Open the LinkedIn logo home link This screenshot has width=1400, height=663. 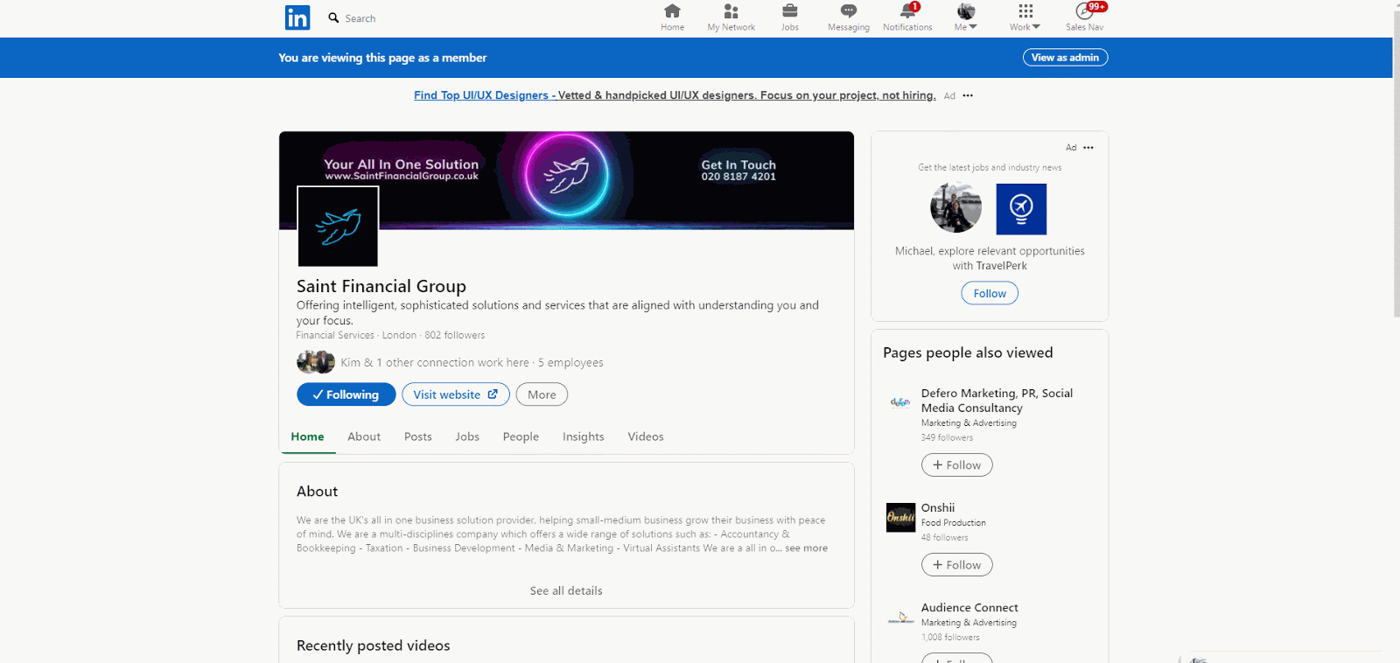tap(297, 17)
